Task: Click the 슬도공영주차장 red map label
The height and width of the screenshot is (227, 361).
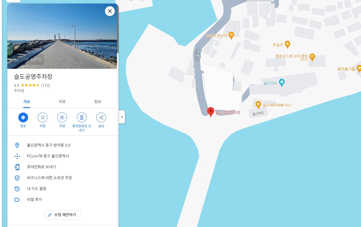Action: click(x=228, y=112)
